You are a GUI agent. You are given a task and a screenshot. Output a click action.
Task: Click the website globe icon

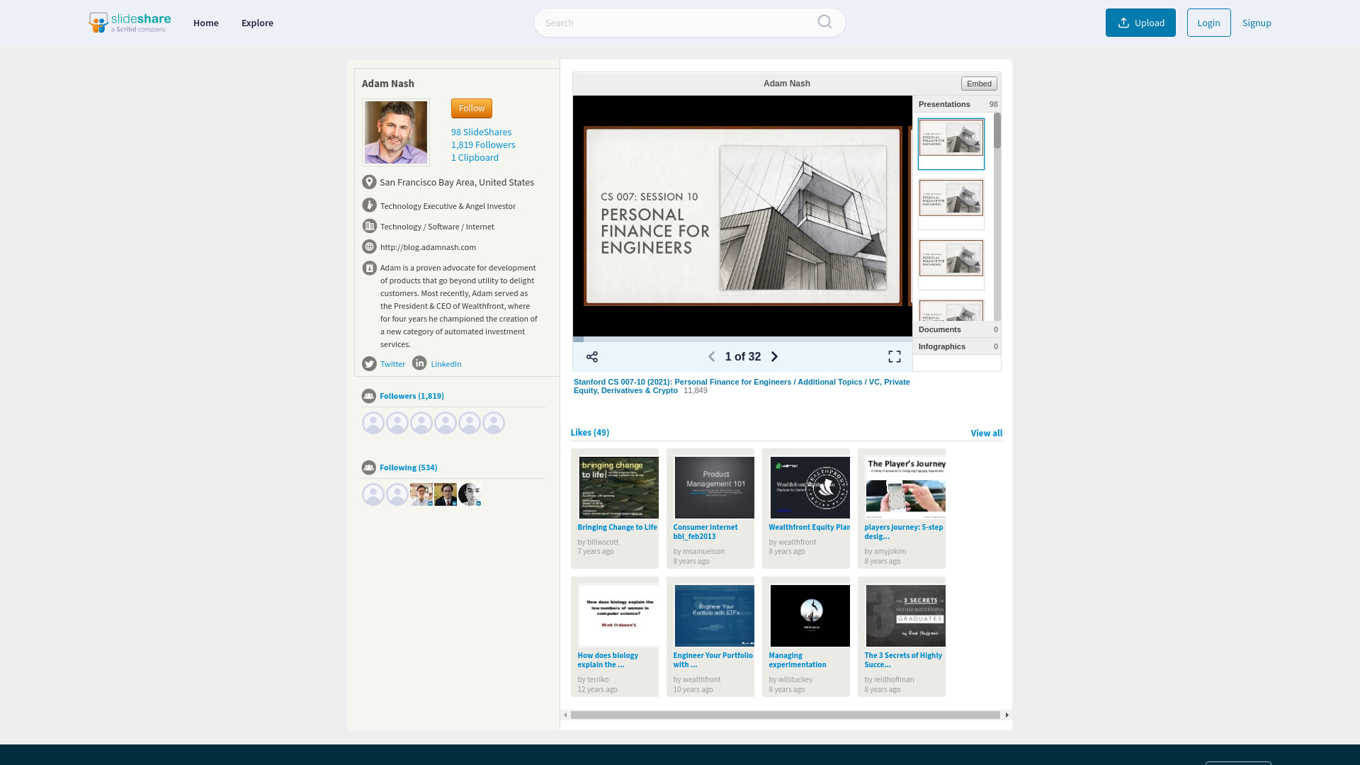coord(369,246)
